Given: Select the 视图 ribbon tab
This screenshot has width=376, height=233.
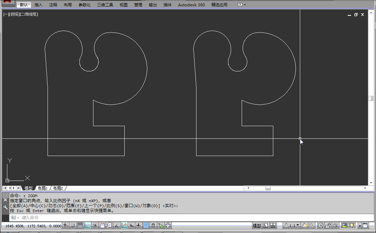Looking at the screenshot, I should tap(123, 5).
